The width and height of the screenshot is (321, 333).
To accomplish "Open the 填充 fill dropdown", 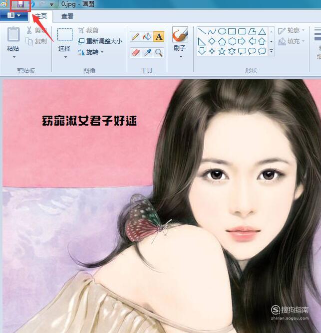I will [291, 41].
